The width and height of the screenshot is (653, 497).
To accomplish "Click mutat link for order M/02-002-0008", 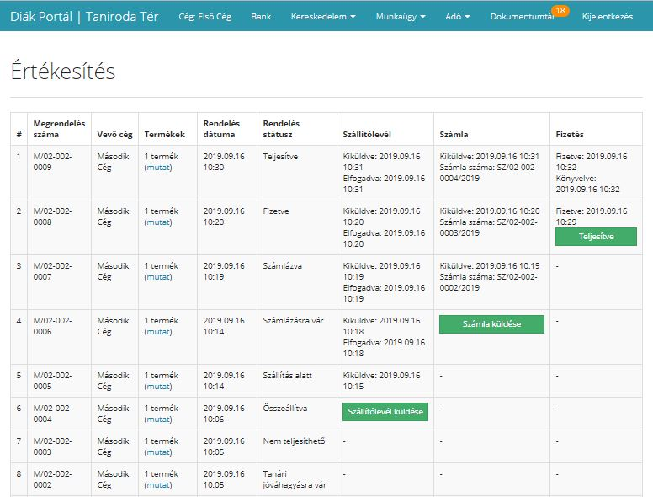I will (x=158, y=222).
